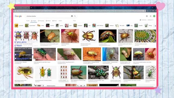Image resolution: width=174 pixels, height=98 pixels.
Task: Click the horizontal scrollbar at page bottom
Action: coord(84,87)
